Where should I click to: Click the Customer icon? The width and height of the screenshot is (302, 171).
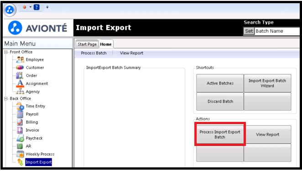tap(20, 68)
